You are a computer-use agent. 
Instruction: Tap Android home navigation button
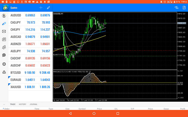[x=94, y=113]
